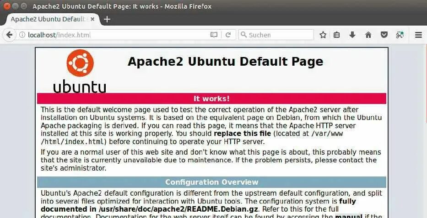Click the '/html/index.html' path text
427x218 pixels.
click(x=72, y=142)
